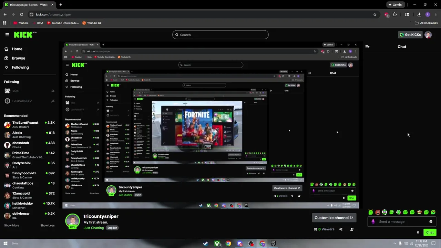This screenshot has width=441, height=248.
Task: Open Xbox app in taskbar
Action: pyautogui.click(x=217, y=244)
